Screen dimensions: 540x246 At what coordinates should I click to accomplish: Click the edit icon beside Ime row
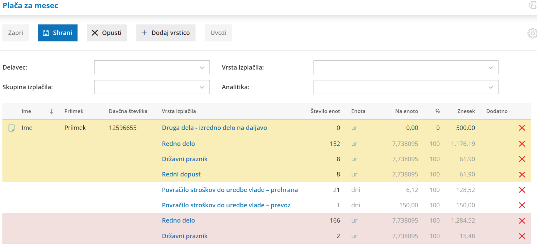12,128
